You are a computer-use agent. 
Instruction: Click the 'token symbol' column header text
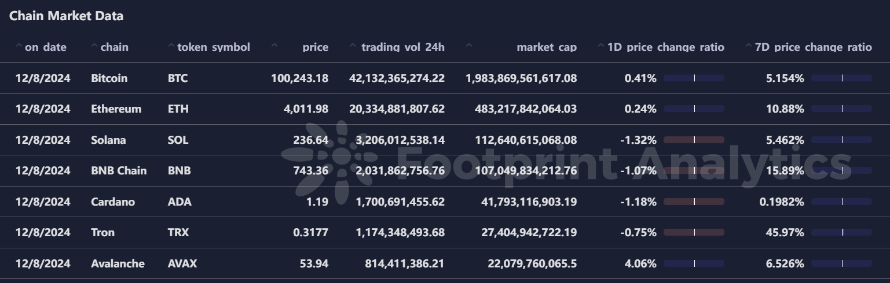214,47
